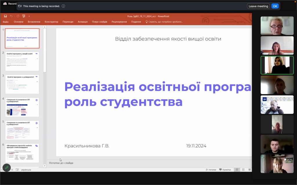Open the Вставлення ribbon tab
Viewport: 297px width, 185px height.
pos(34,22)
